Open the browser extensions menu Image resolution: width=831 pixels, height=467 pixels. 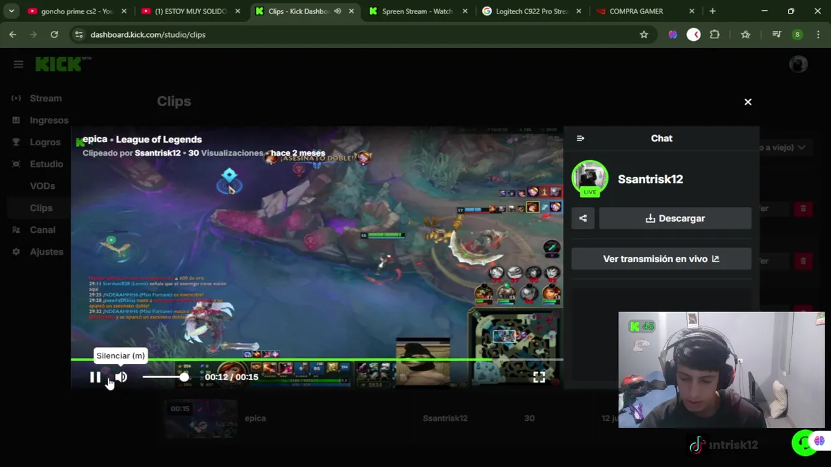(715, 34)
